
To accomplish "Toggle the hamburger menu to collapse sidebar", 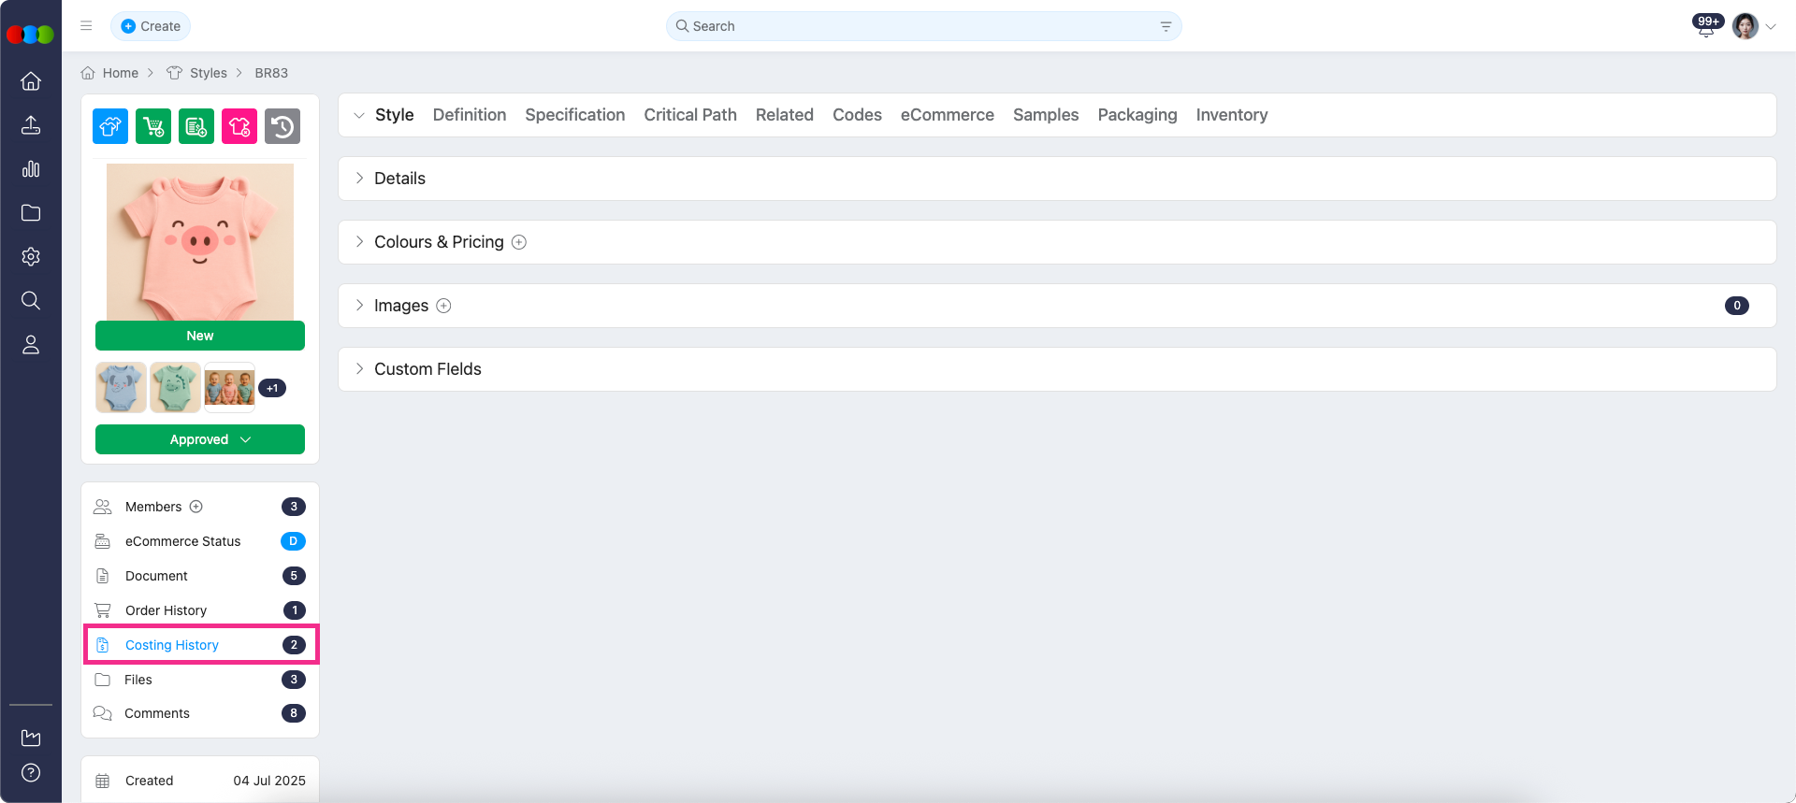I will (x=86, y=26).
